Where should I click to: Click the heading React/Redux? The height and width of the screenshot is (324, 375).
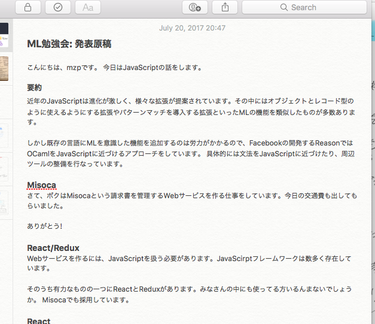tap(53, 248)
